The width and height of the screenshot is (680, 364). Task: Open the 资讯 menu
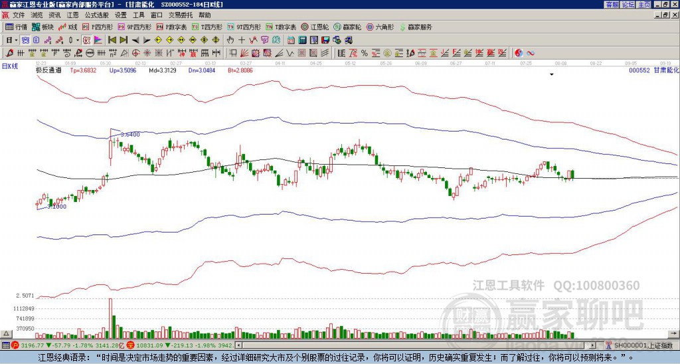click(x=54, y=15)
